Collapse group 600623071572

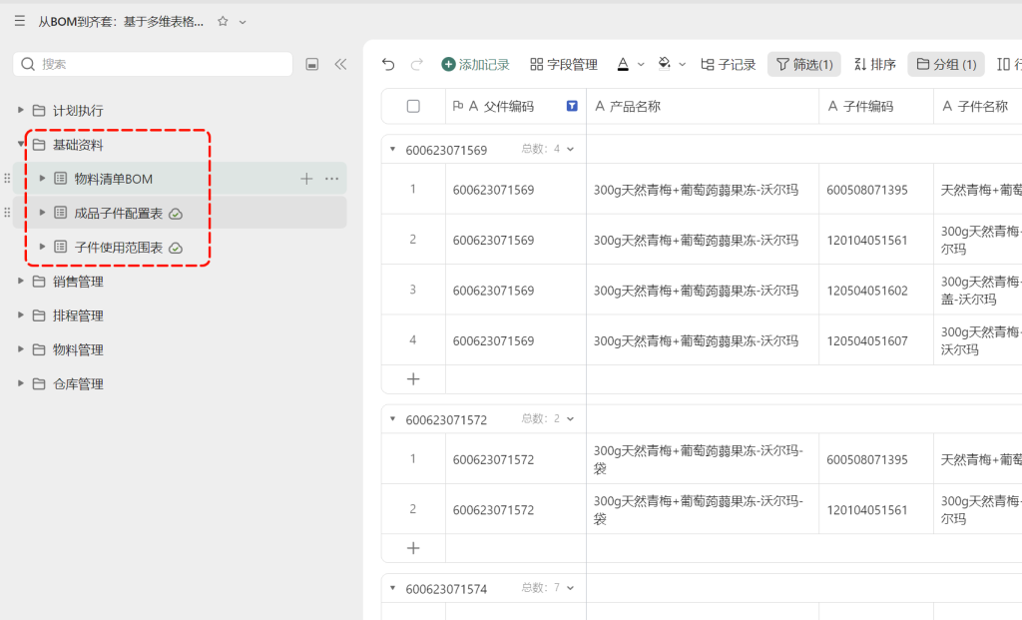392,419
